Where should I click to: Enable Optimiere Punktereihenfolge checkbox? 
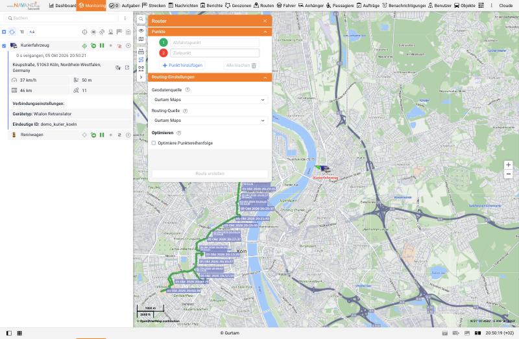(x=154, y=143)
